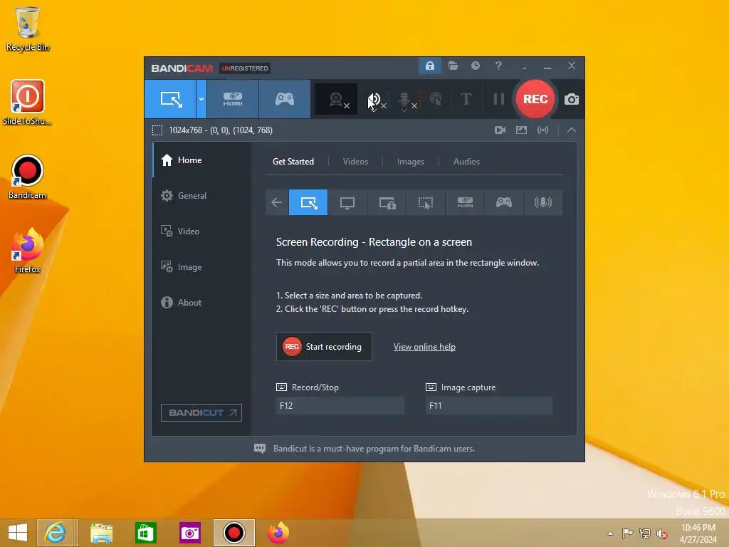Click the pause recording button
729x547 pixels.
pos(499,99)
